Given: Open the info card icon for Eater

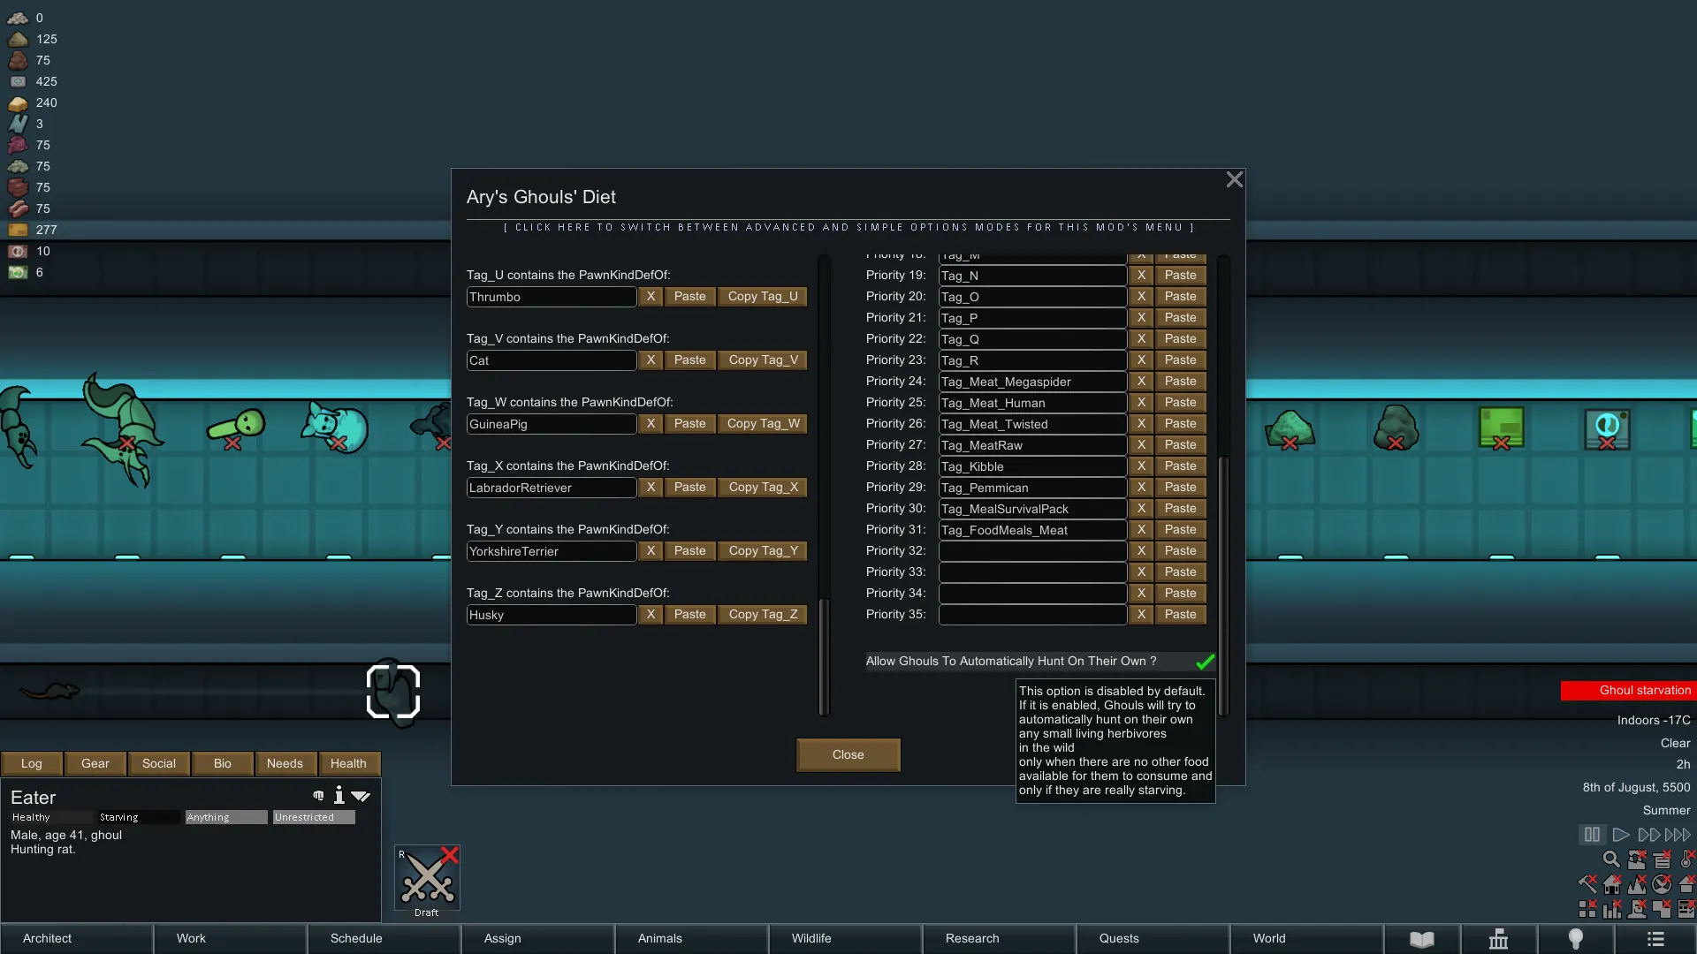Looking at the screenshot, I should coord(339,796).
